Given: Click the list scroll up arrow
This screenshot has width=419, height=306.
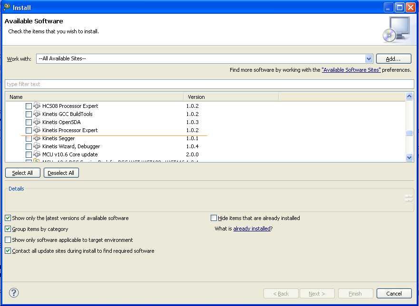Looking at the screenshot, I should [409, 96].
